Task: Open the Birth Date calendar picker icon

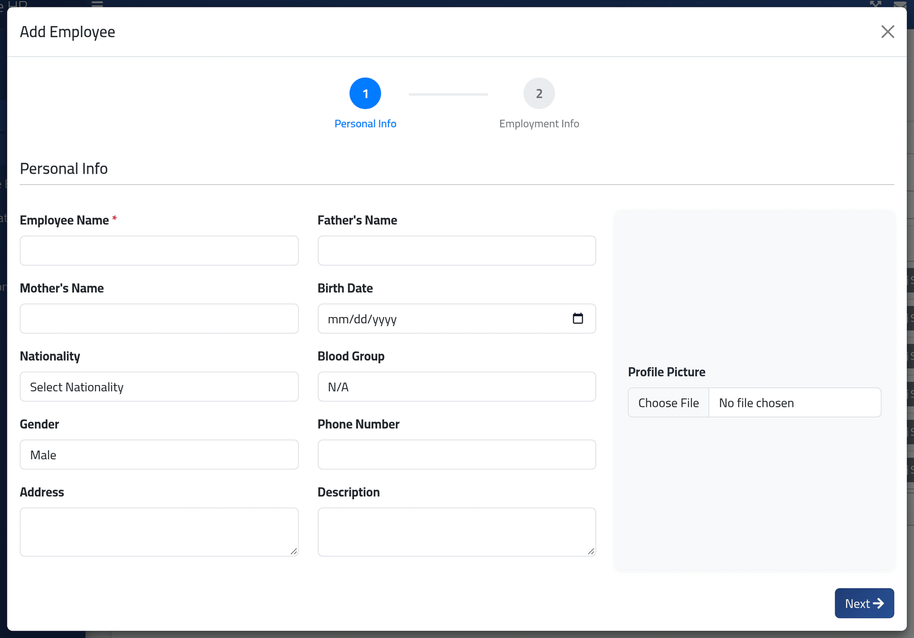Action: point(578,318)
